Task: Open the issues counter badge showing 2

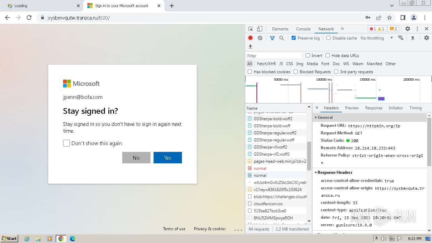Action: pos(393,29)
